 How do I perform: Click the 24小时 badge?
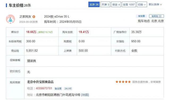(x=68, y=89)
